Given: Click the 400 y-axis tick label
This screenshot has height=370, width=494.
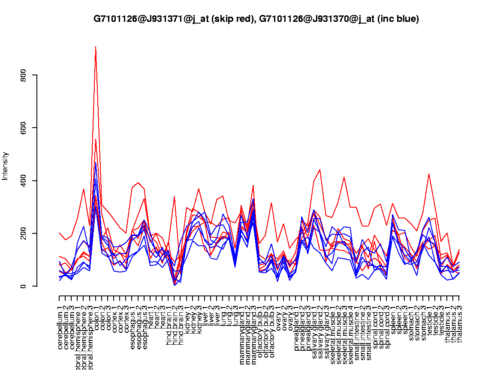Looking at the screenshot, I should [x=24, y=181].
